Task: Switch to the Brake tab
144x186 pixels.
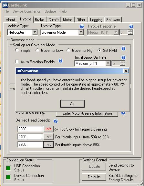Action: (39, 20)
